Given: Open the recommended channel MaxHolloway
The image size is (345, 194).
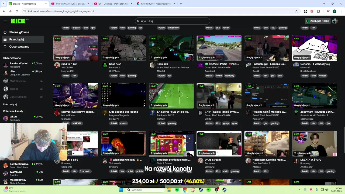Looking at the screenshot, I should 23,181.
